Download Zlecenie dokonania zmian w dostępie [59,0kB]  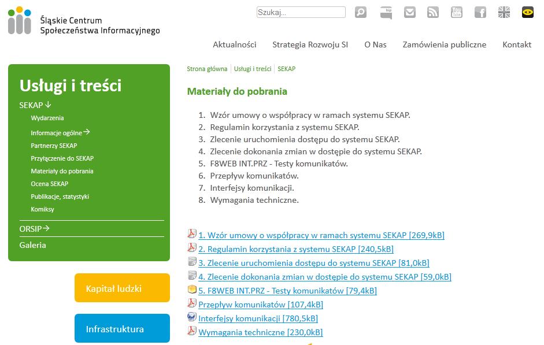(325, 277)
